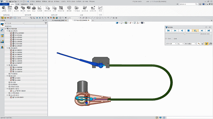
Task: Click the 标记 (marker) ribbon icon
Action: [x=34, y=9]
